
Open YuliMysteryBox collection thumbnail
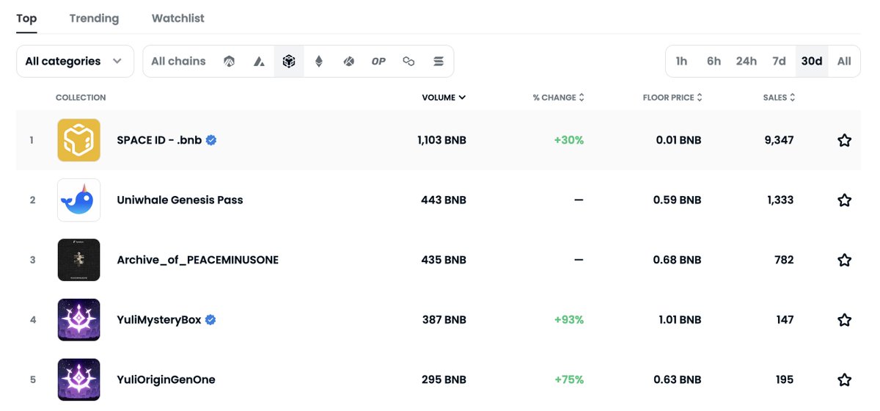(x=78, y=320)
